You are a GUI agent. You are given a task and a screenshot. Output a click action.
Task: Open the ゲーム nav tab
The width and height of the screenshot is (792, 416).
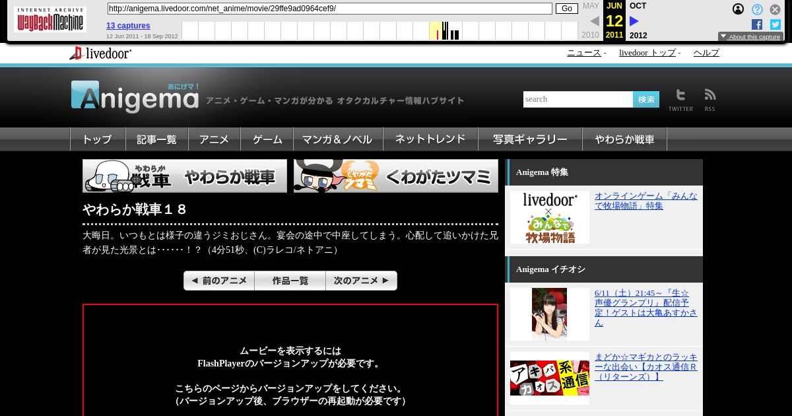(x=267, y=139)
